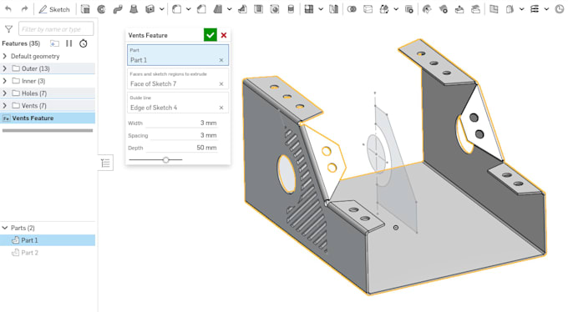Click the add folder icon beside Features
This screenshot has width=568, height=312.
[x=54, y=43]
